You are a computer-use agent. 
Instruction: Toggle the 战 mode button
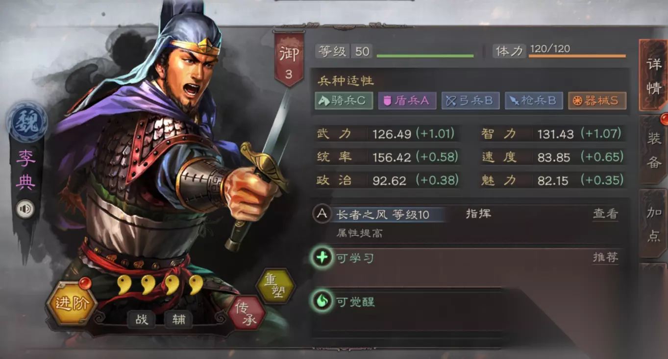142,319
